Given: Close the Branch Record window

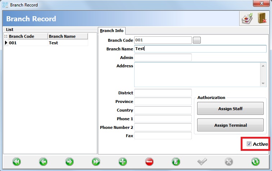Looking at the screenshot, I should coord(262,3).
